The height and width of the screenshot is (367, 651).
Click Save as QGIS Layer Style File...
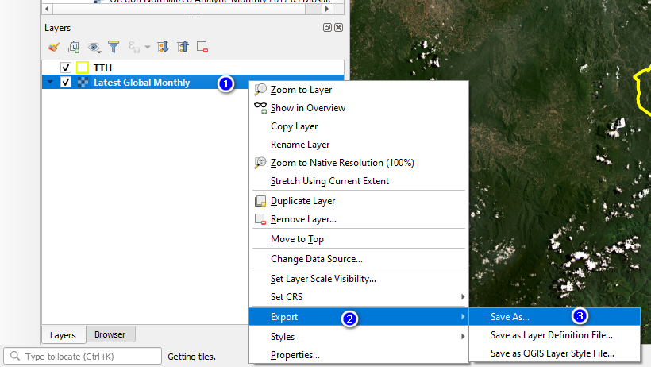point(555,353)
